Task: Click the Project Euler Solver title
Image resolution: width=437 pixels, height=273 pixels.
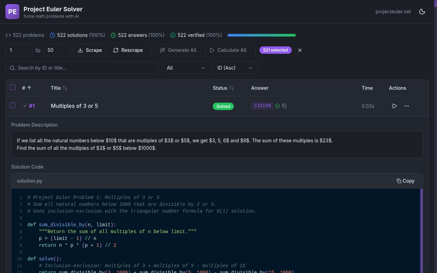Action: point(53,9)
